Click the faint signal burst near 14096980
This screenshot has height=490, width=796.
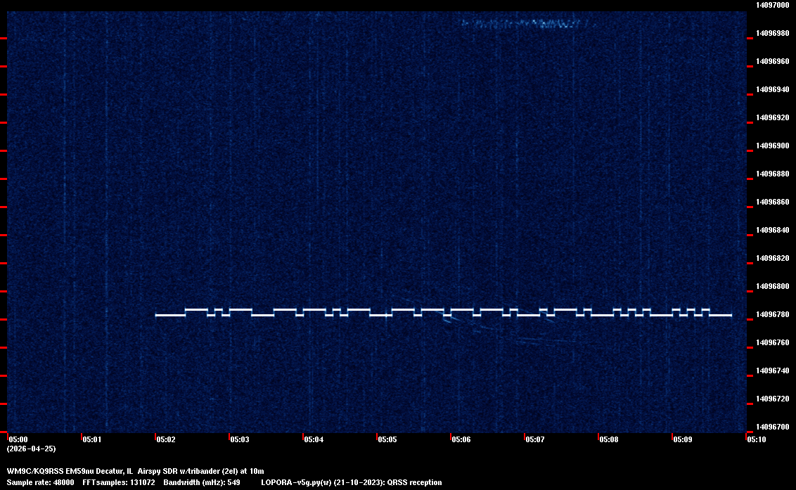tap(527, 23)
